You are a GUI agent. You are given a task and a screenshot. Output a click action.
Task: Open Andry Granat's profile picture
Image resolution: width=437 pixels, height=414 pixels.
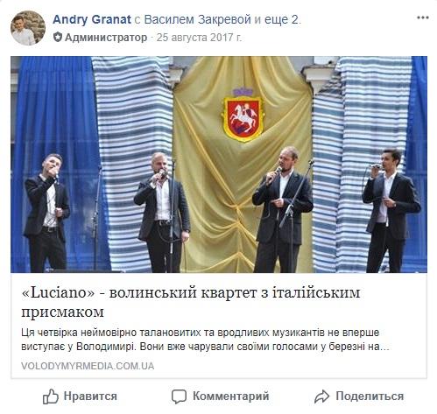tap(28, 28)
